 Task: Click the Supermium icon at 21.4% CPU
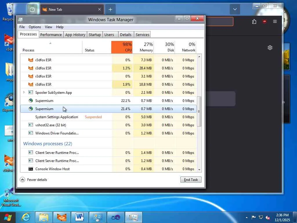coord(31,109)
